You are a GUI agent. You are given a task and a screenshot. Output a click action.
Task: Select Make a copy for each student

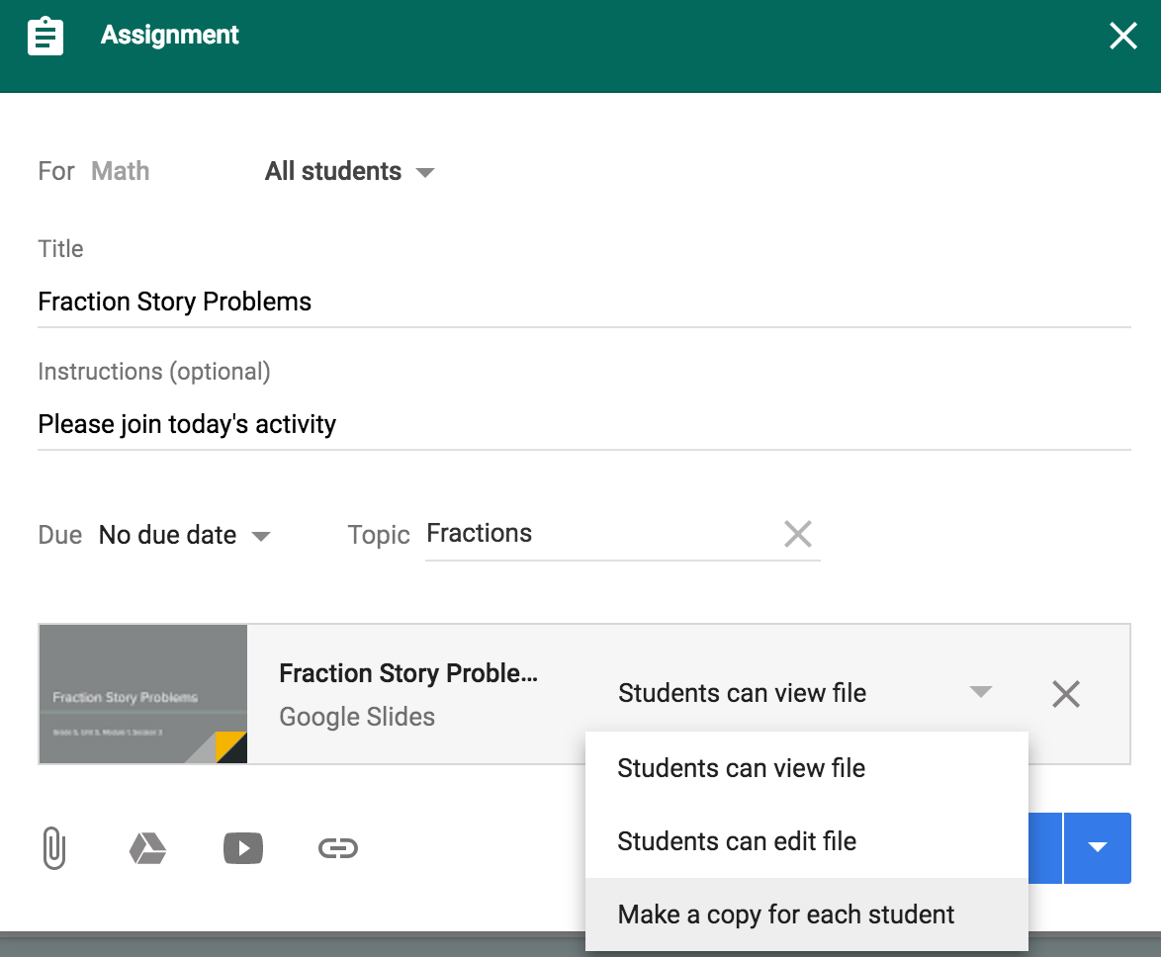coord(785,914)
